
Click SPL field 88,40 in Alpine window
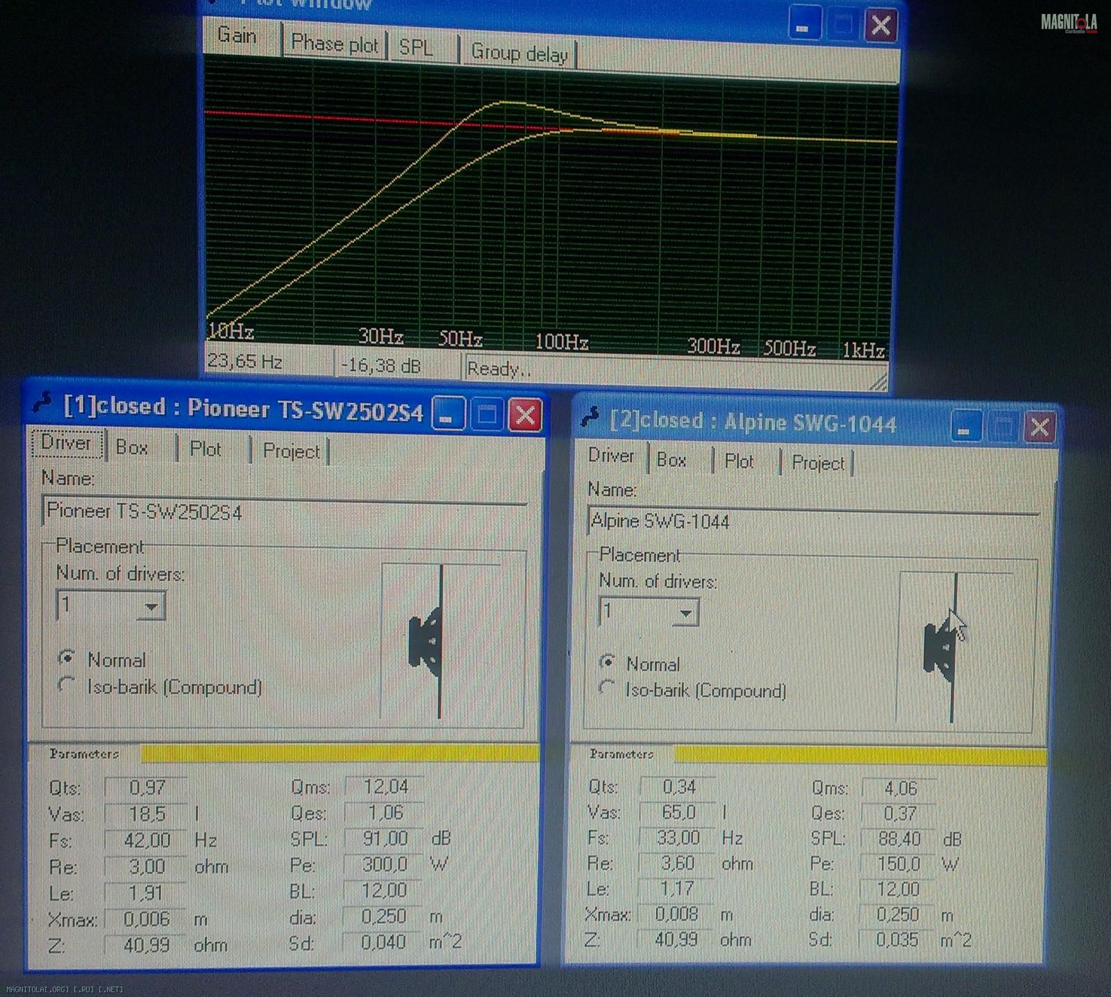click(x=898, y=839)
